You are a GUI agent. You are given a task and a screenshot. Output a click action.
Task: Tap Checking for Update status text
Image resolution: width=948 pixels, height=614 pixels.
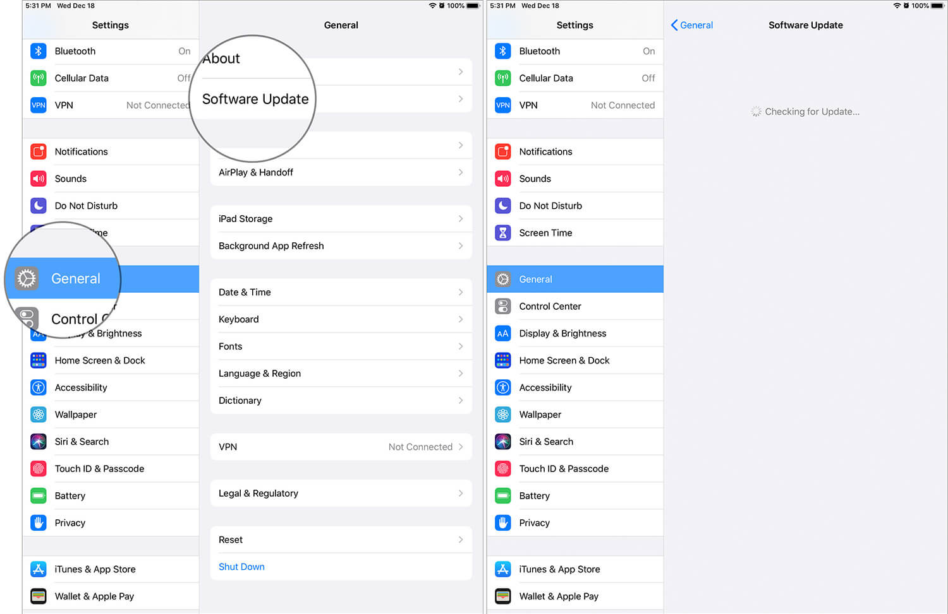coord(812,112)
